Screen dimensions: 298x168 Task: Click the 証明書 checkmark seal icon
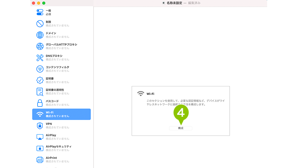(x=40, y=80)
